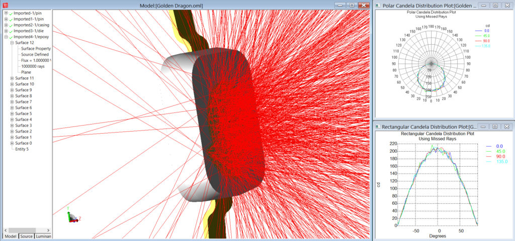Collapse the Surface 12 tree node
Screen dimensions: 515x241
click(12, 43)
